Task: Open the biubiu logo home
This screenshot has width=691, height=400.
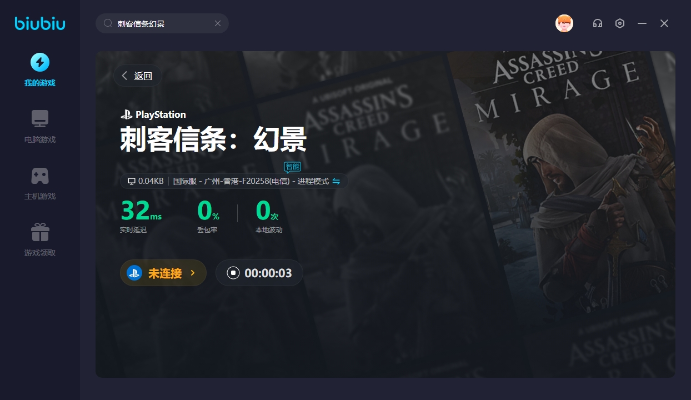Action: 40,23
